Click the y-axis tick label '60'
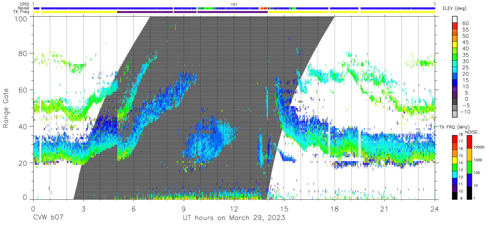 tap(23, 90)
